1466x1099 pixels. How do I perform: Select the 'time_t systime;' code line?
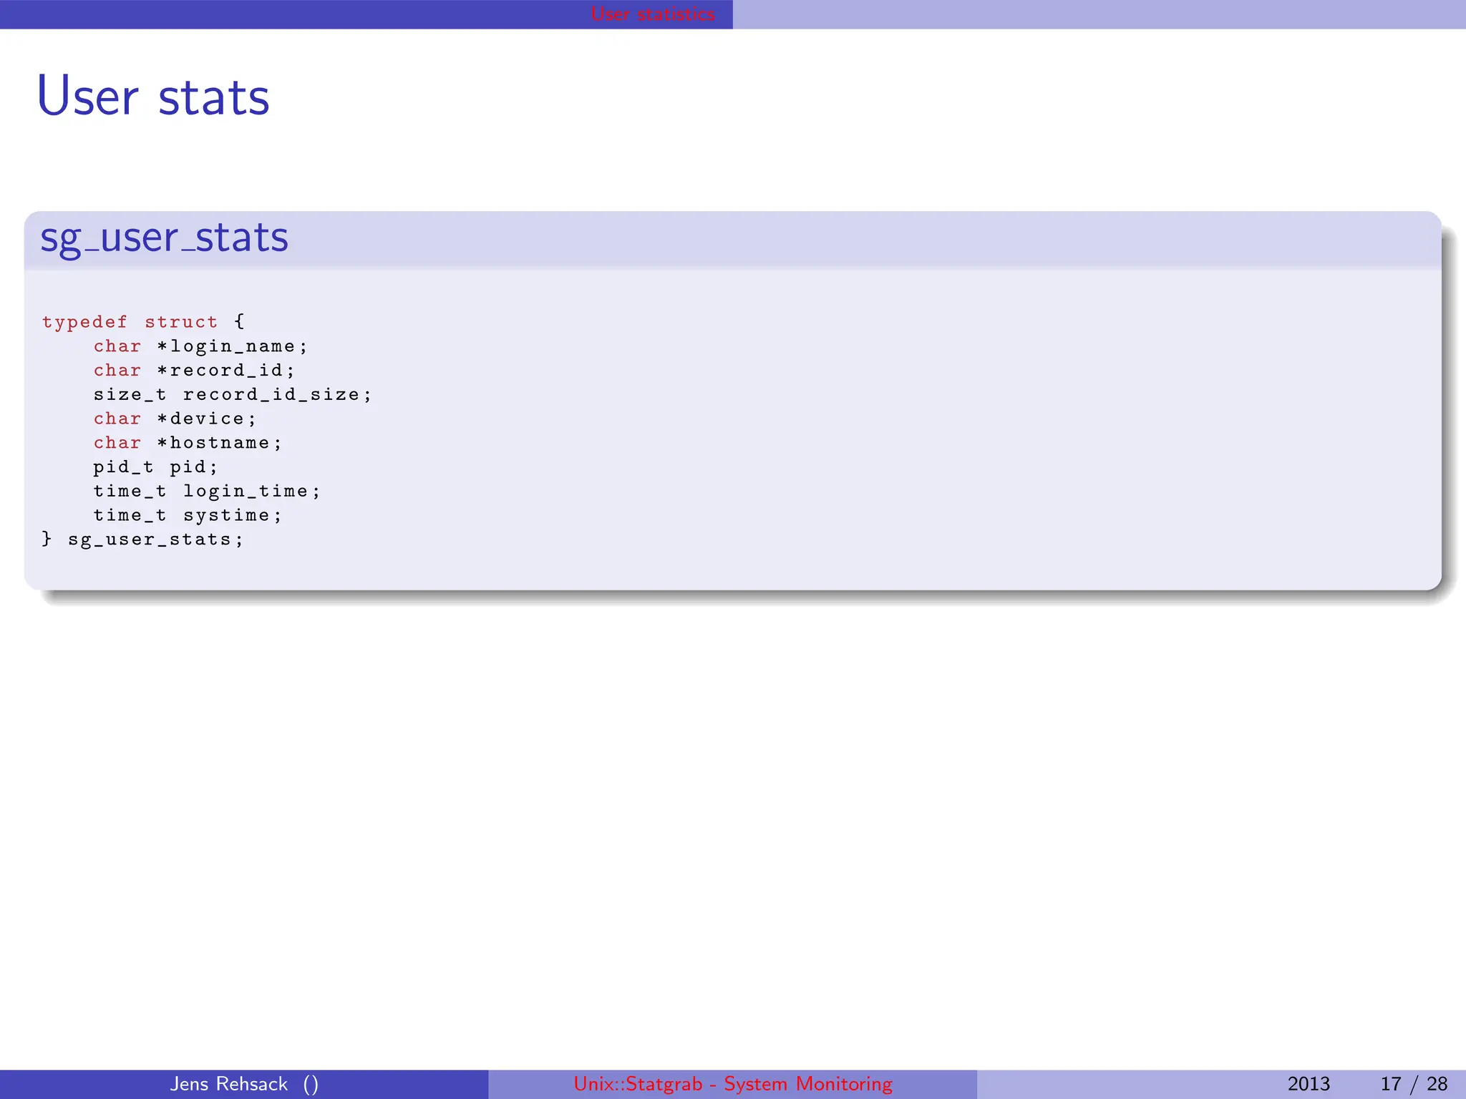pyautogui.click(x=188, y=515)
